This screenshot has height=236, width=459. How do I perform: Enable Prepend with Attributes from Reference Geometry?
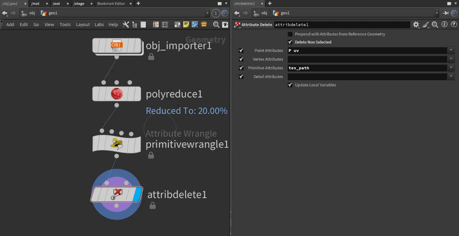pos(290,34)
